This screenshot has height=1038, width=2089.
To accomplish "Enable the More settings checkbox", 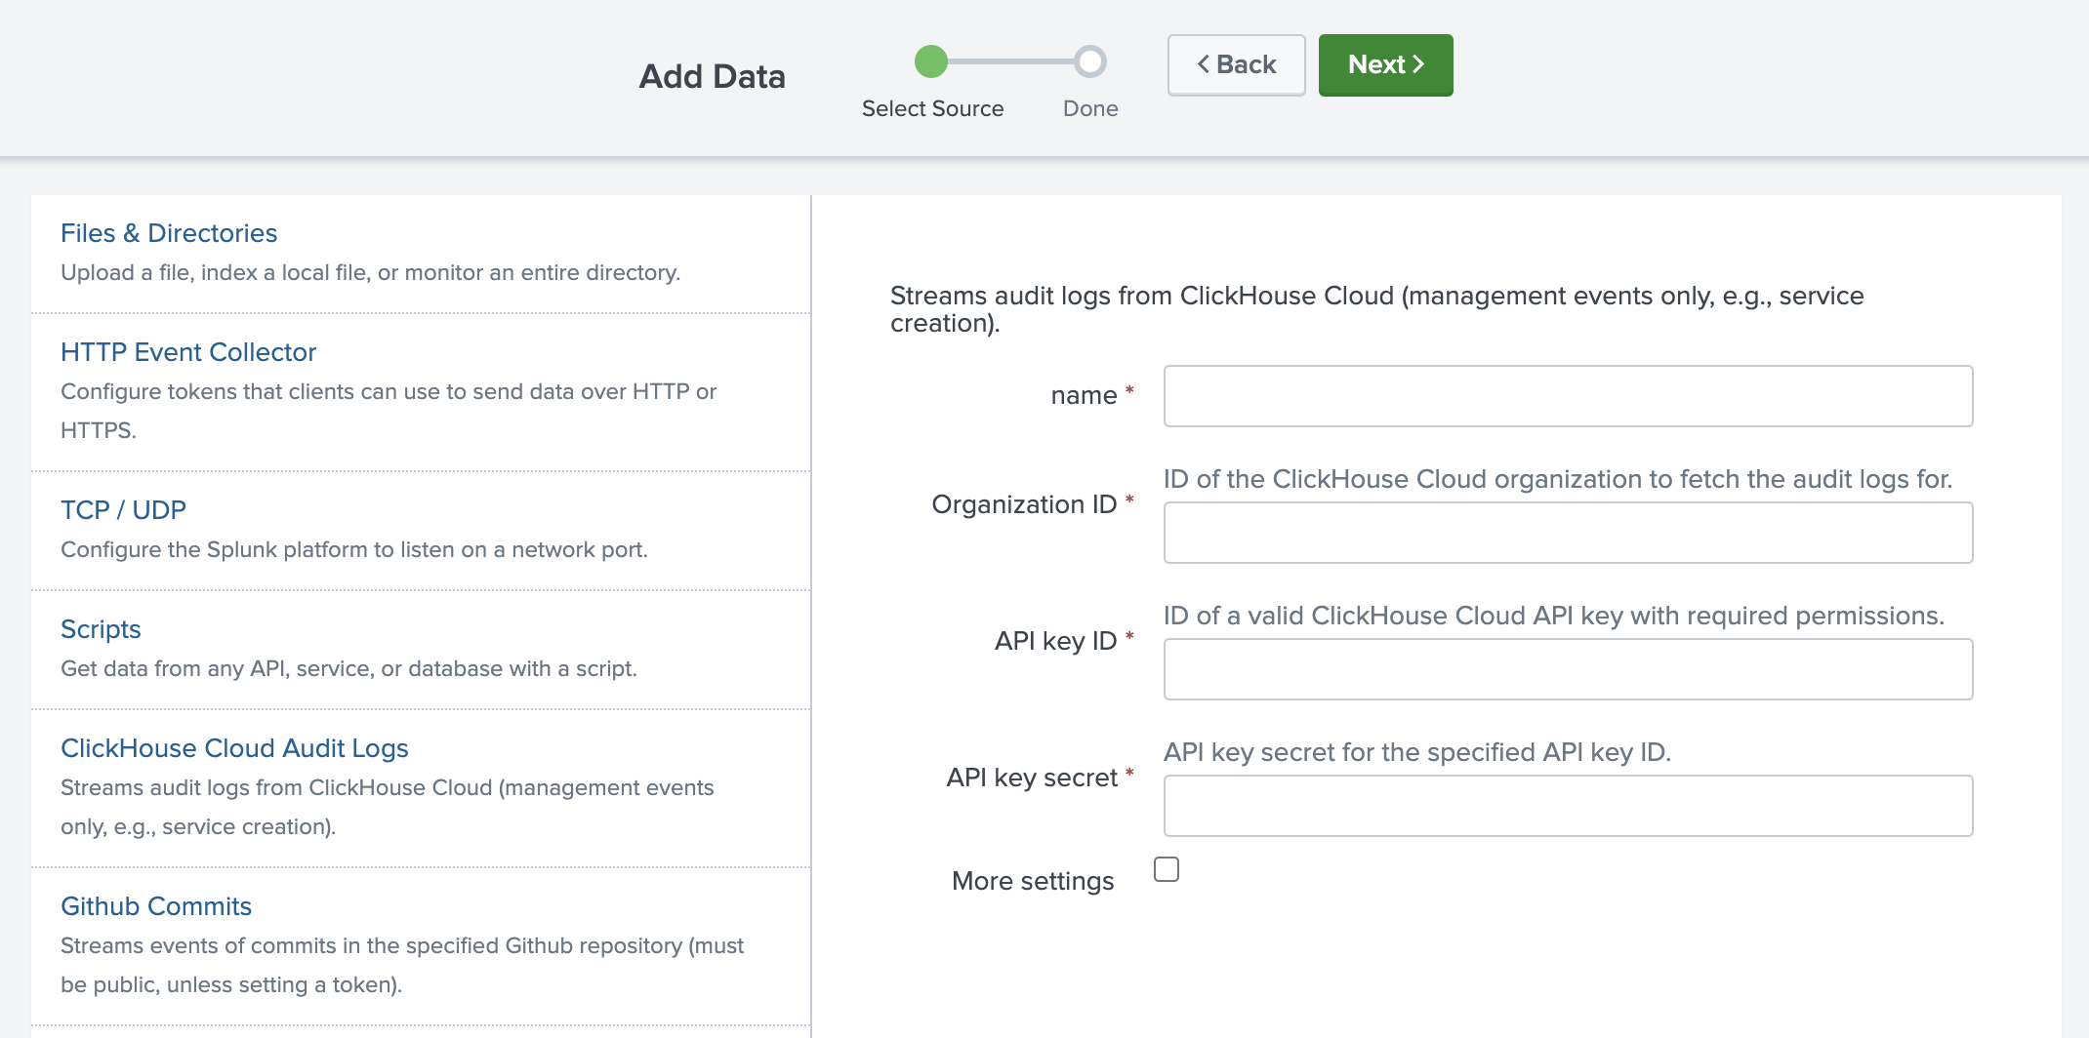I will pyautogui.click(x=1167, y=868).
